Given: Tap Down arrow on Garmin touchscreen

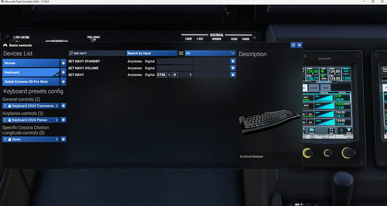Looking at the screenshot, I should [x=349, y=131].
